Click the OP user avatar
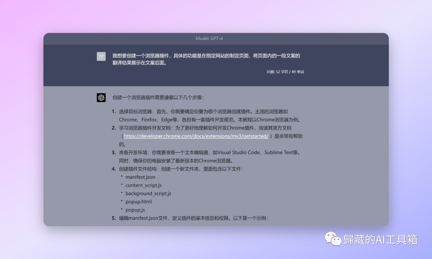 101,56
